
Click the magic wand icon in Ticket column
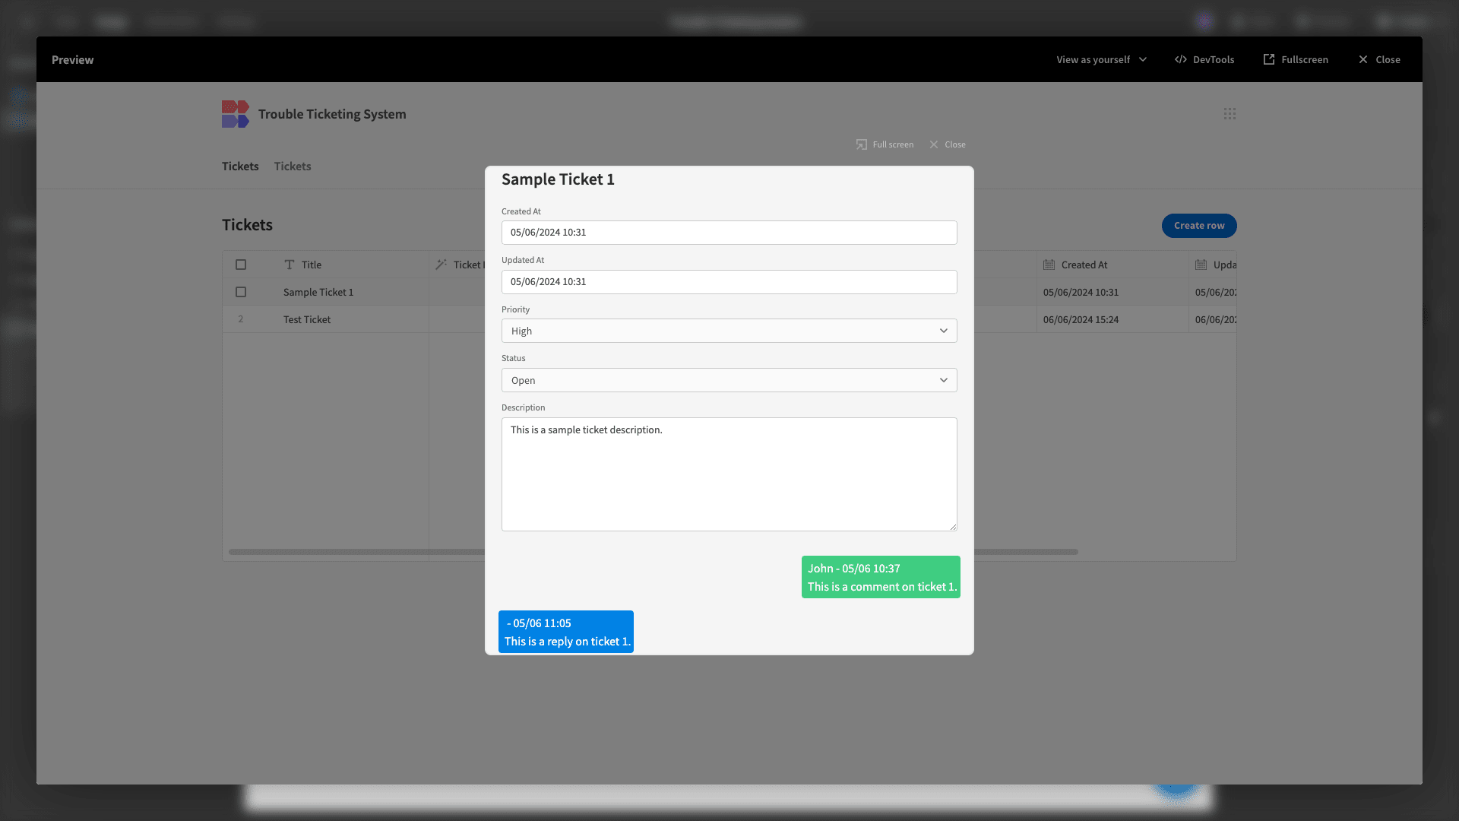[441, 265]
